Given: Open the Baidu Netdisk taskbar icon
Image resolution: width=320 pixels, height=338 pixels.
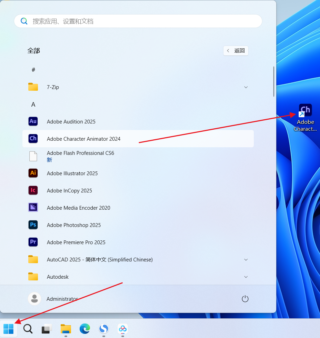Looking at the screenshot, I should (x=123, y=329).
